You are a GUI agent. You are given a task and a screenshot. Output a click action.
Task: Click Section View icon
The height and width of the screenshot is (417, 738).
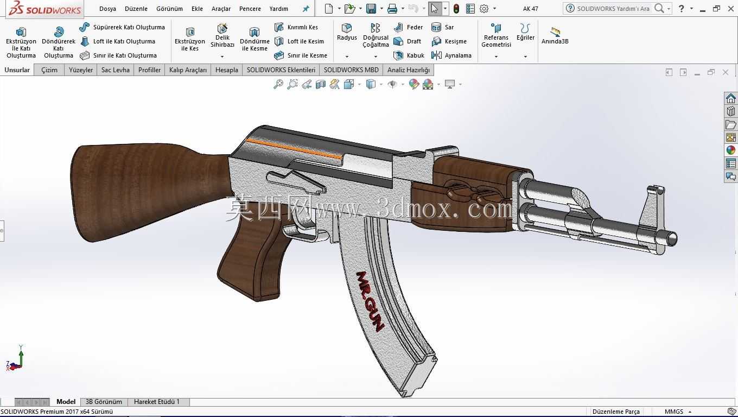pos(321,84)
